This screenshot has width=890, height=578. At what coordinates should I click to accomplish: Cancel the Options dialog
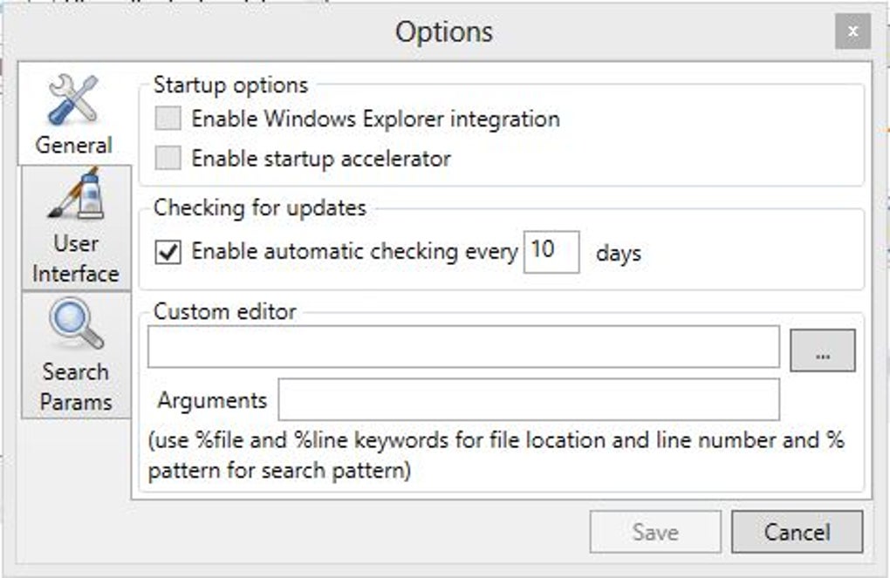tap(797, 532)
